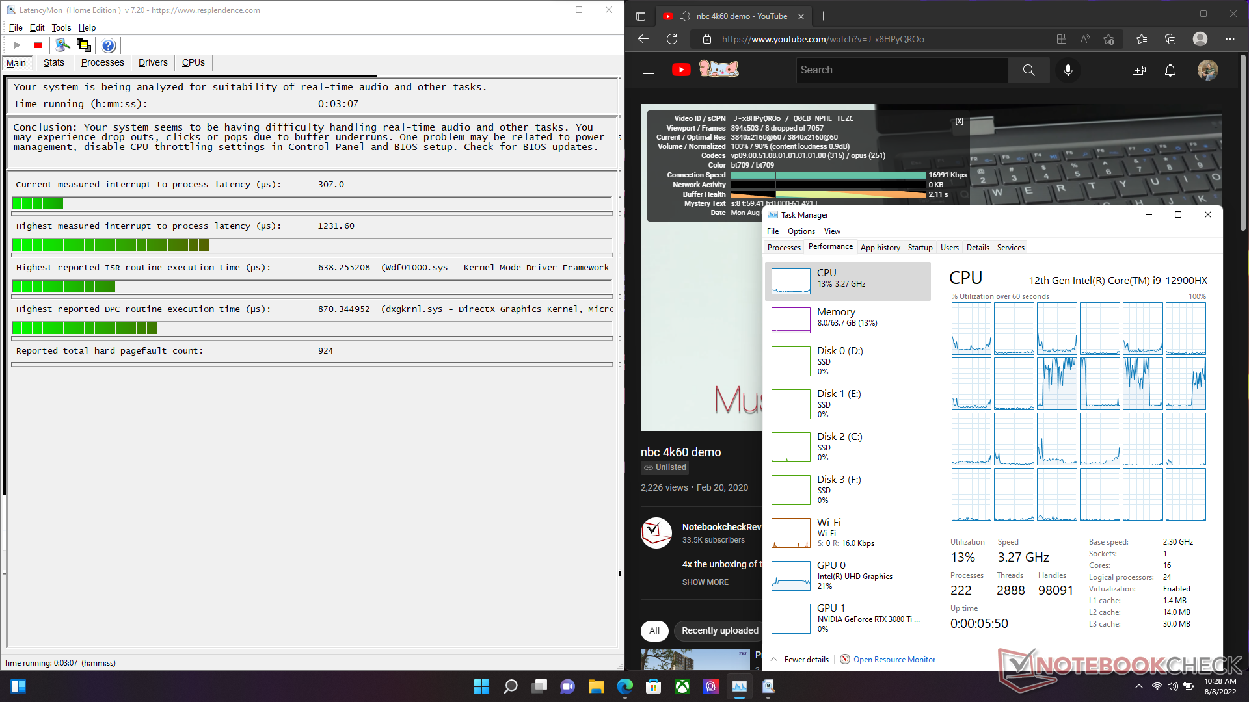The image size is (1249, 702).
Task: Collapse Task Manager with Fewer details
Action: (806, 659)
